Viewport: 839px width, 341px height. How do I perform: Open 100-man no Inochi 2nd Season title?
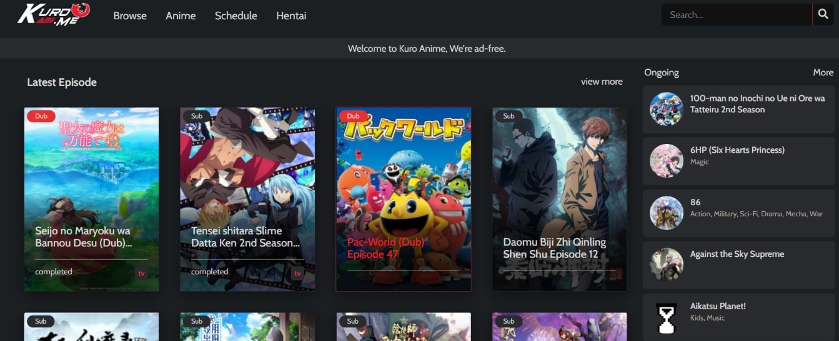click(x=757, y=103)
